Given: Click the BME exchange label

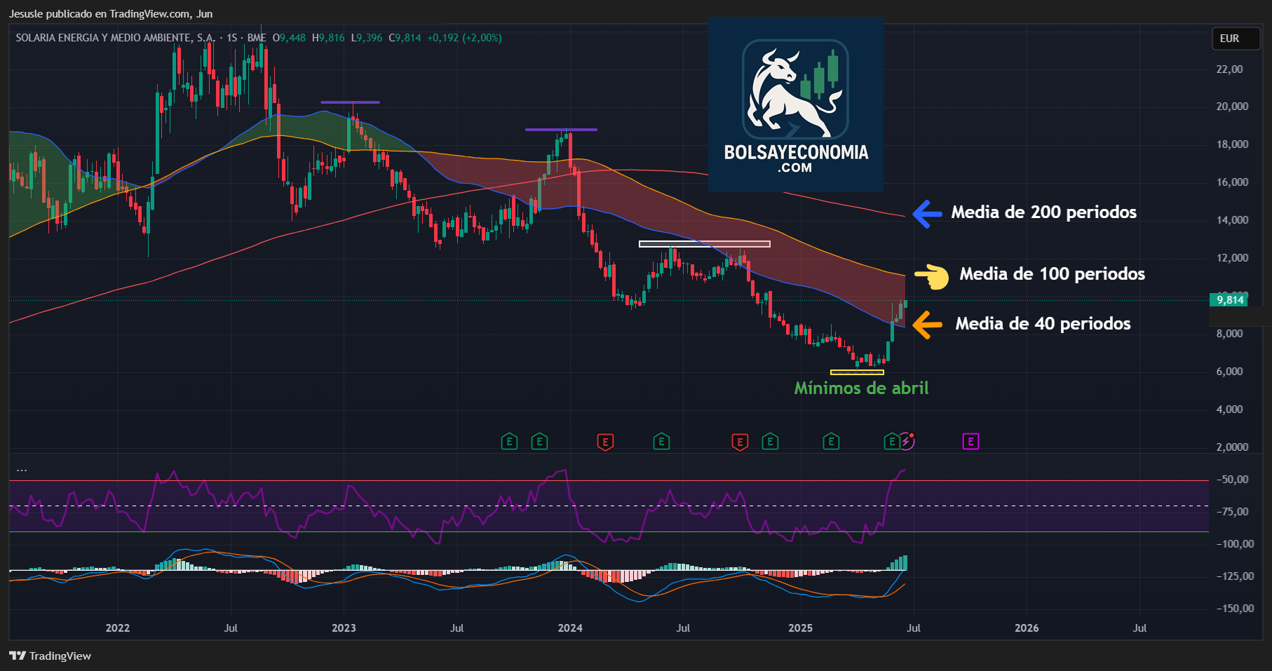Looking at the screenshot, I should [257, 38].
